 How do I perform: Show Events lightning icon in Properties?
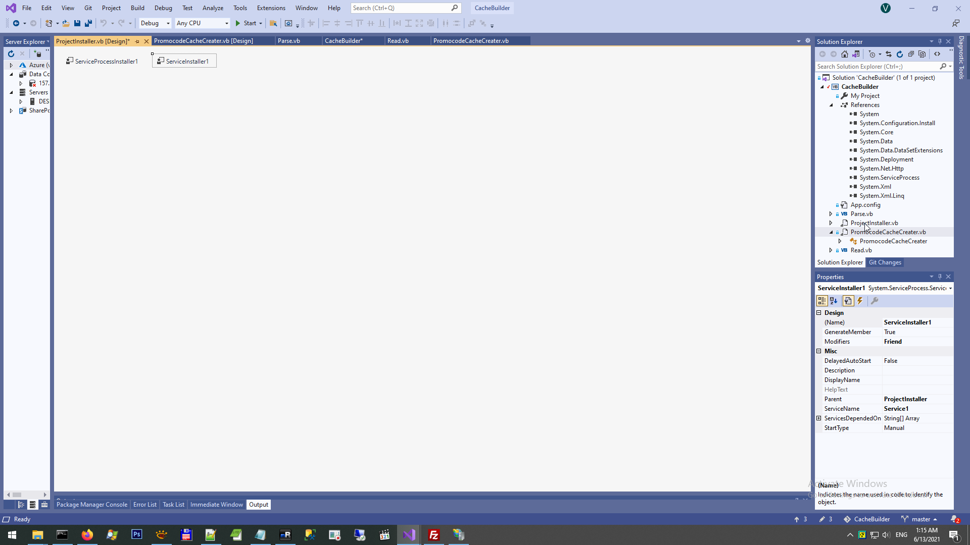click(x=860, y=301)
